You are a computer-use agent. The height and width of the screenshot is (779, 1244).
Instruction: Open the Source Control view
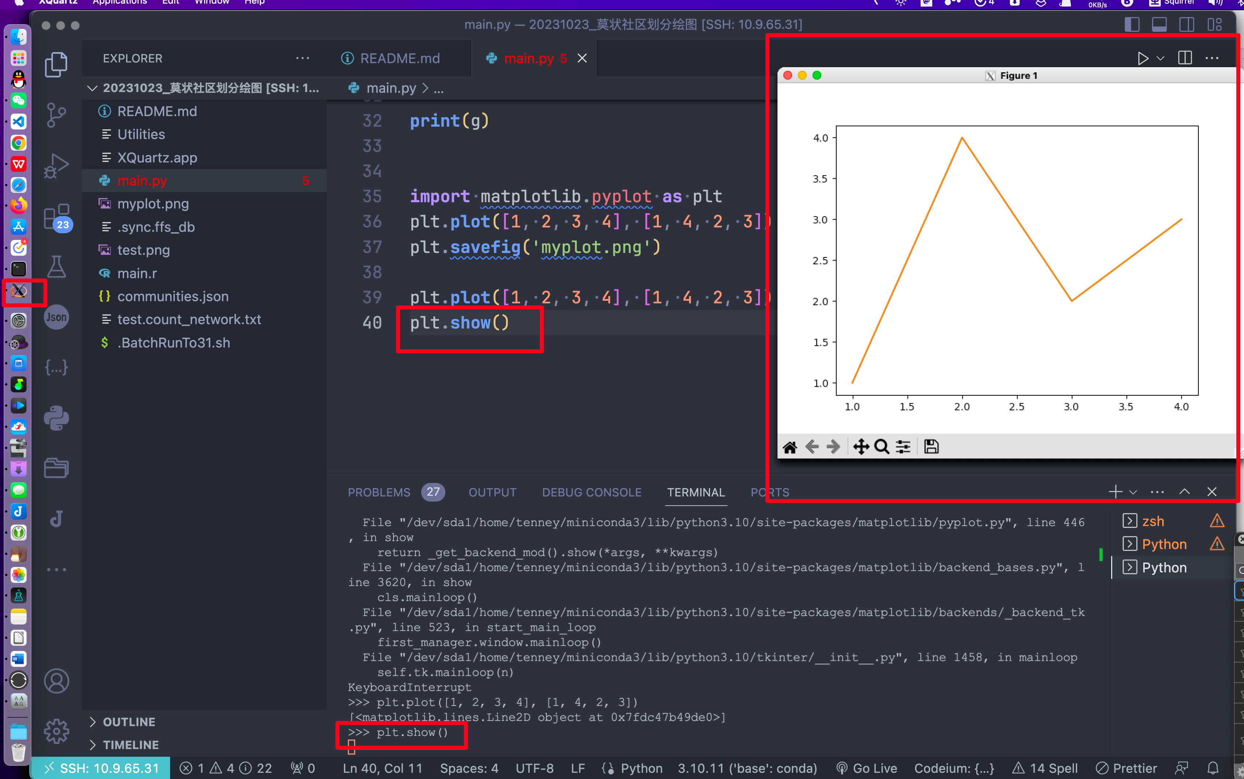56,114
